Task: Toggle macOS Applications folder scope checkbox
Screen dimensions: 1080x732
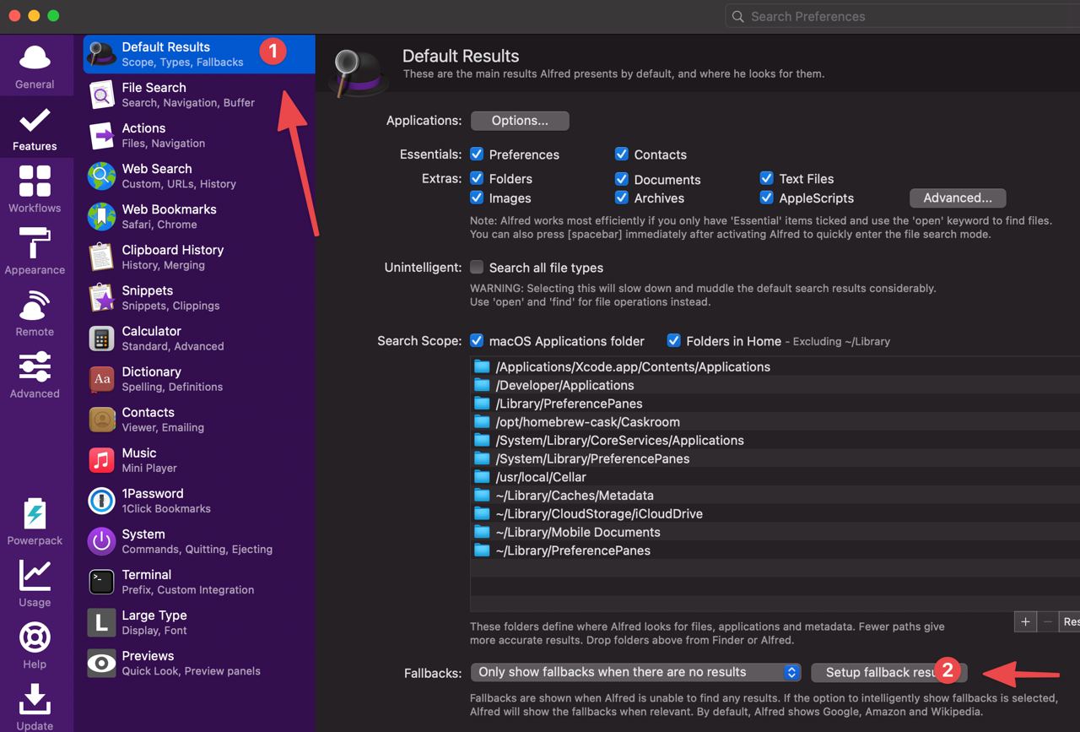Action: point(477,340)
